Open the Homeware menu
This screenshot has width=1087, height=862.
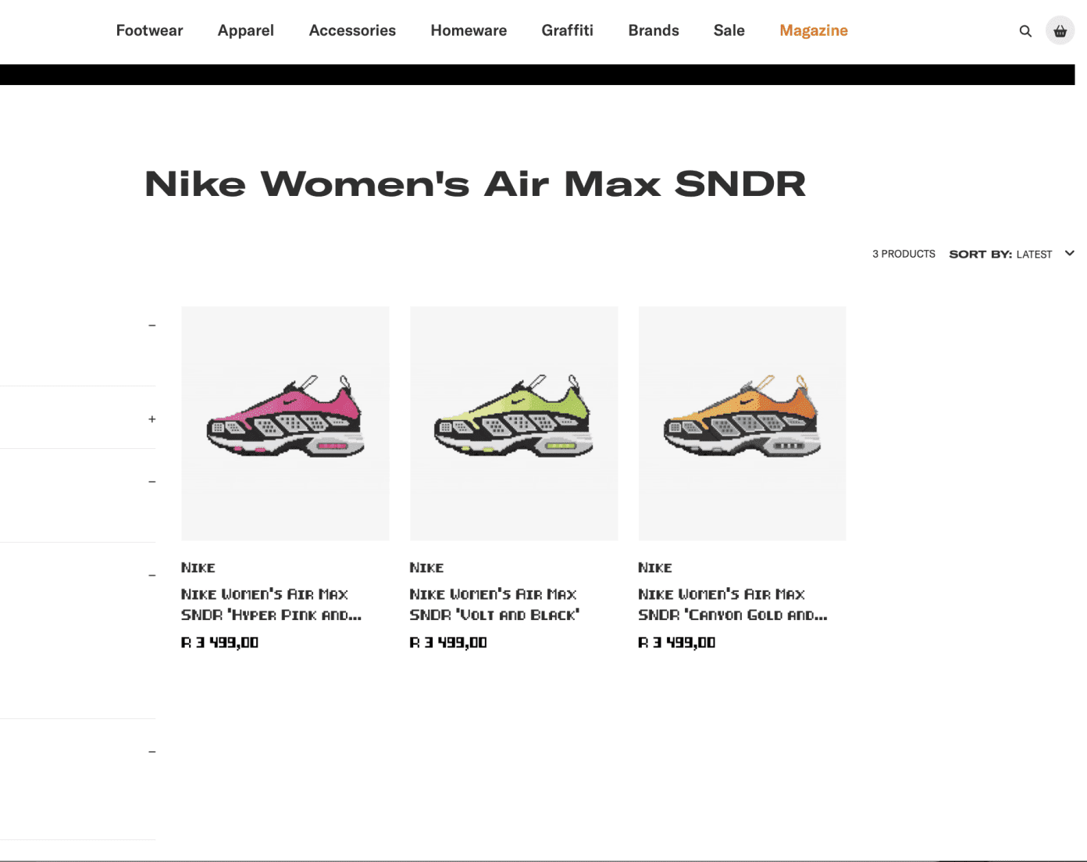(x=469, y=30)
